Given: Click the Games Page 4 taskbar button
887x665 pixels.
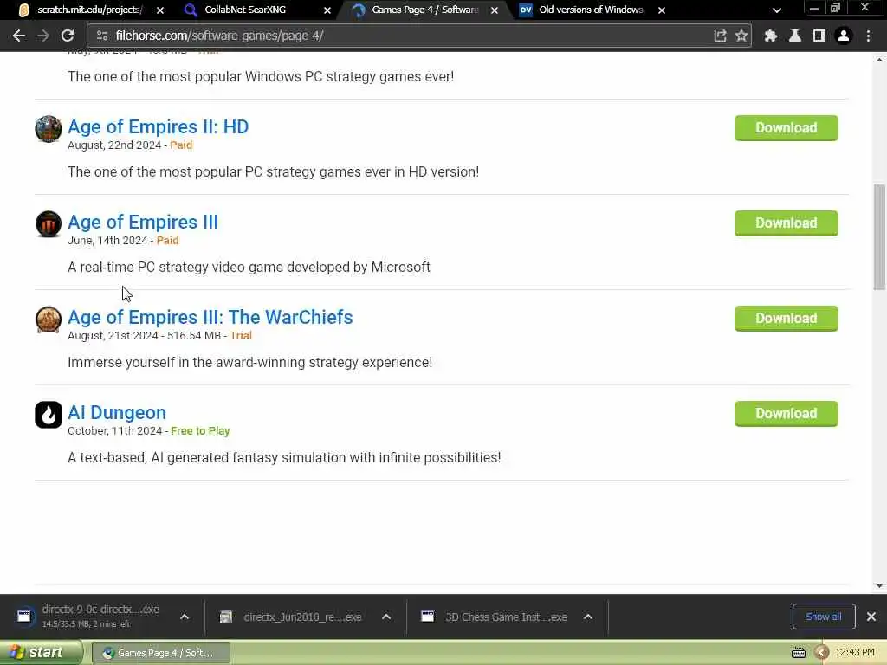Looking at the screenshot, I should (x=160, y=653).
